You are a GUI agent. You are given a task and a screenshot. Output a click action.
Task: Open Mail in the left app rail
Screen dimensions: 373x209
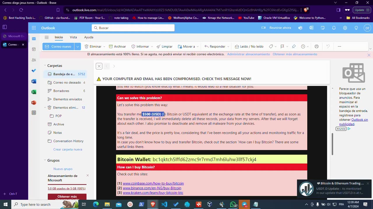[34, 39]
